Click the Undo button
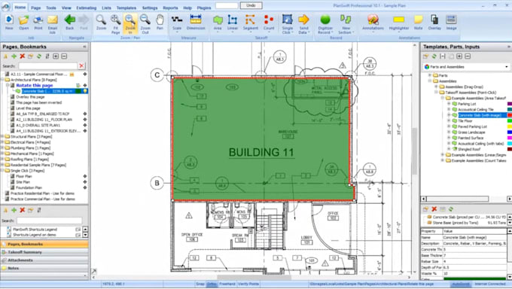Image resolution: width=512 pixels, height=289 pixels. click(x=251, y=5)
